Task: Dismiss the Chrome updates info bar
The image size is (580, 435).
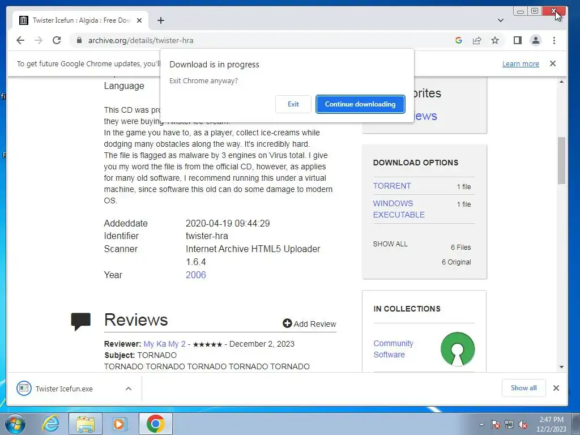Action: [553, 63]
